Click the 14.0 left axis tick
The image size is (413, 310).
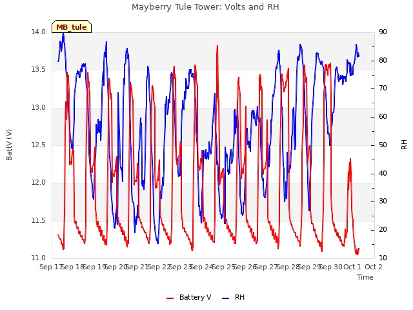39,32
